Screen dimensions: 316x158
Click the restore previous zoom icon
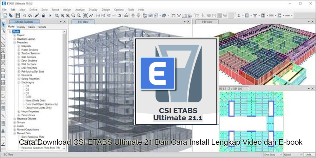coord(68,15)
